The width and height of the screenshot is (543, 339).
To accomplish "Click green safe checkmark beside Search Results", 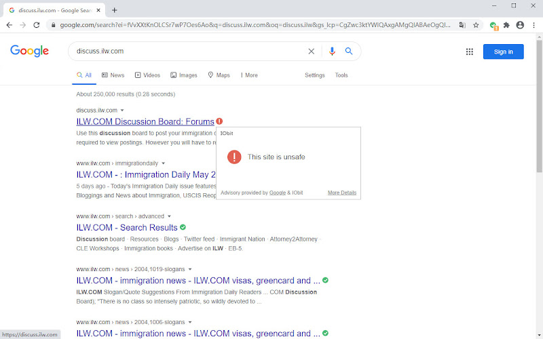I will click(183, 227).
